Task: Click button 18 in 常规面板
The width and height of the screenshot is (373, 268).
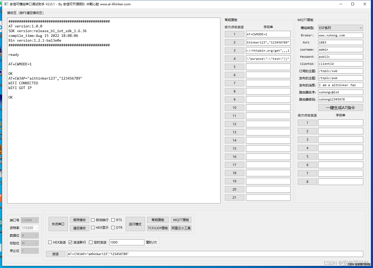Action: [x=234, y=173]
